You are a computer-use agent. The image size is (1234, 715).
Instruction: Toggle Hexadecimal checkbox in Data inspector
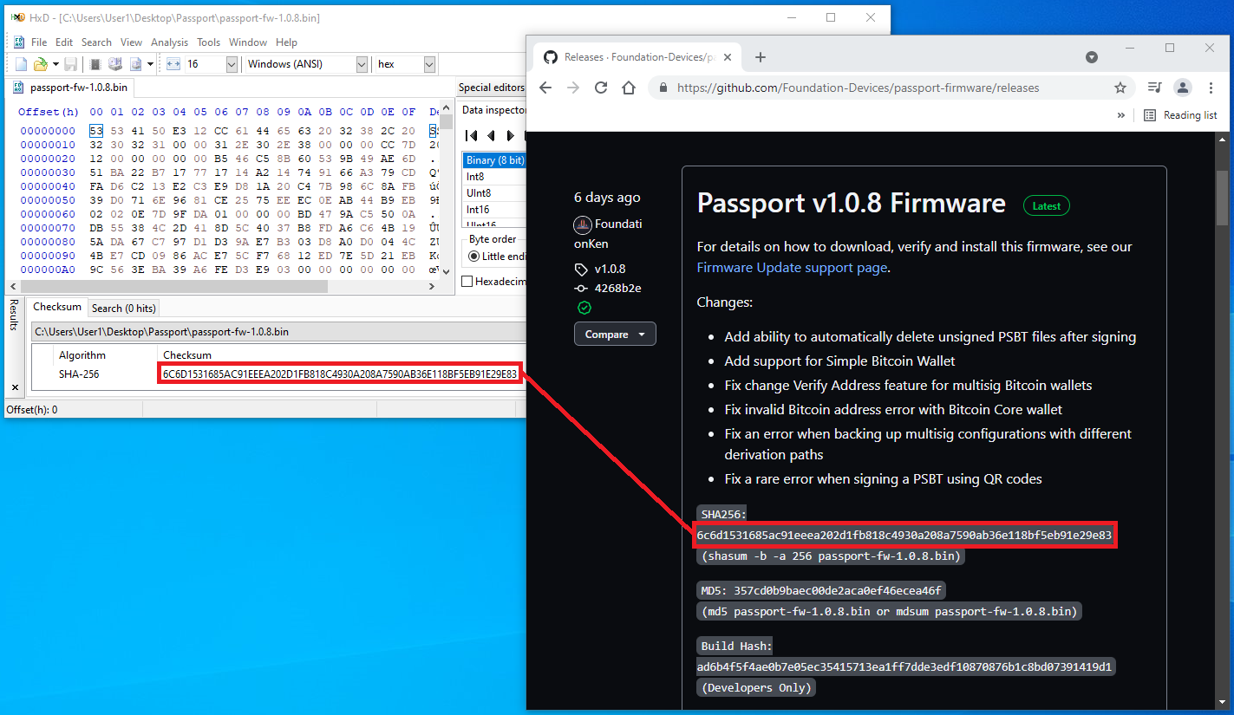click(x=467, y=282)
